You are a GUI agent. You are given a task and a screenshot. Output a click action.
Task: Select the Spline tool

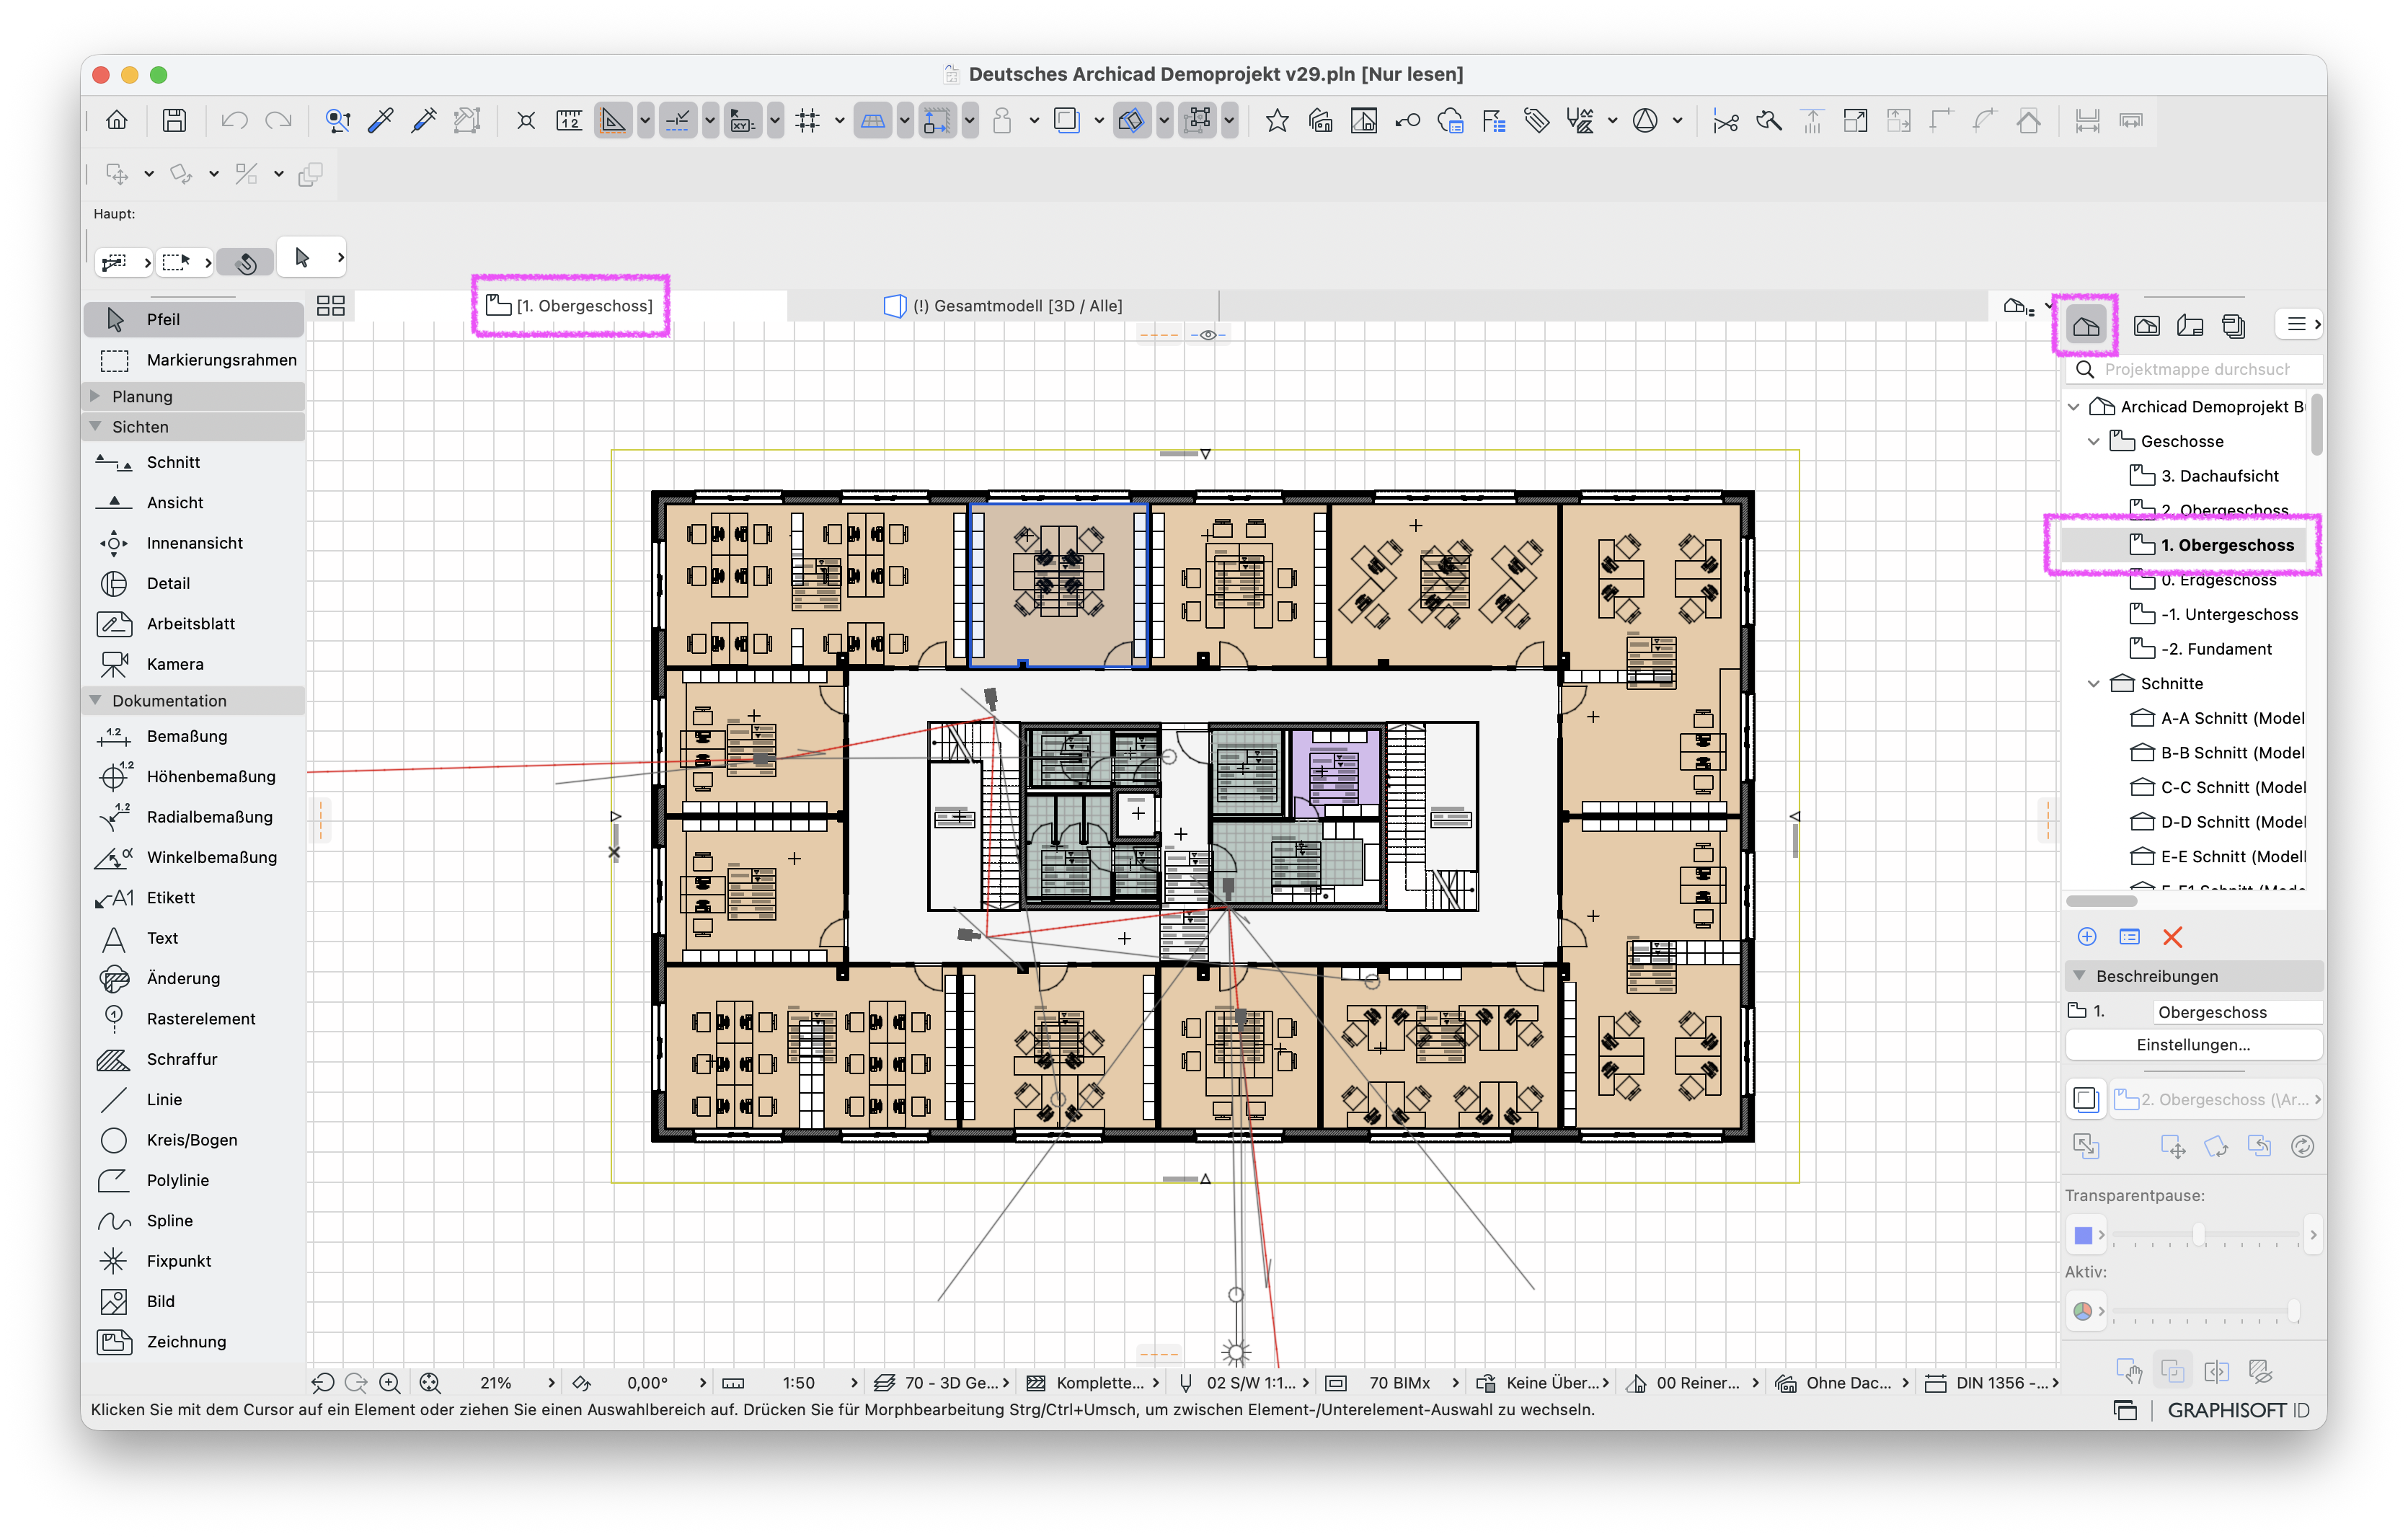(194, 1221)
